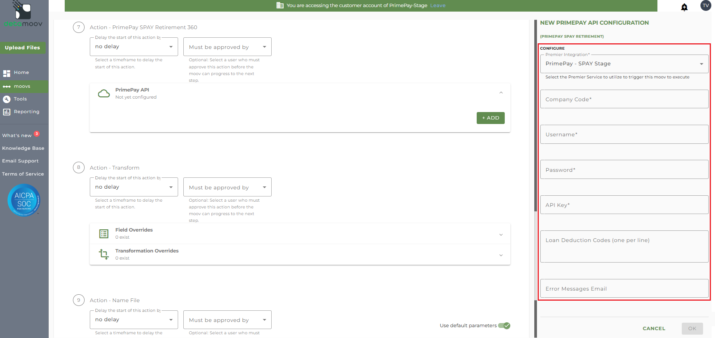The width and height of the screenshot is (715, 338).
Task: Open the delay dropdown for PrimePay SPAY Retirement 360
Action: click(x=134, y=47)
